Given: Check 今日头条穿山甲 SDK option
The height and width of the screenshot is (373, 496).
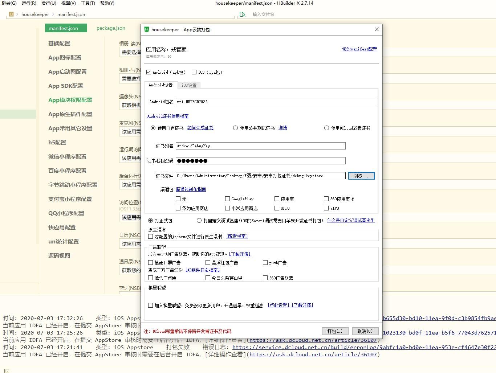Looking at the screenshot, I should click(x=208, y=278).
